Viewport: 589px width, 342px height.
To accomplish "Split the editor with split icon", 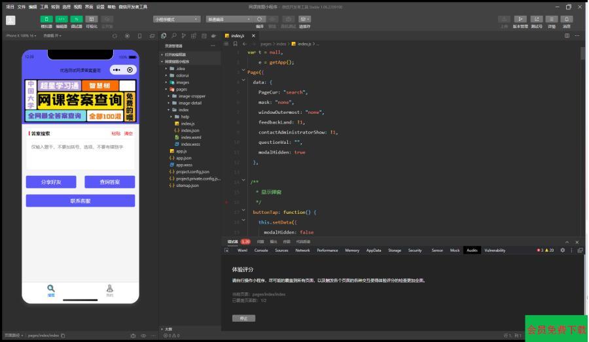I will coord(567,36).
